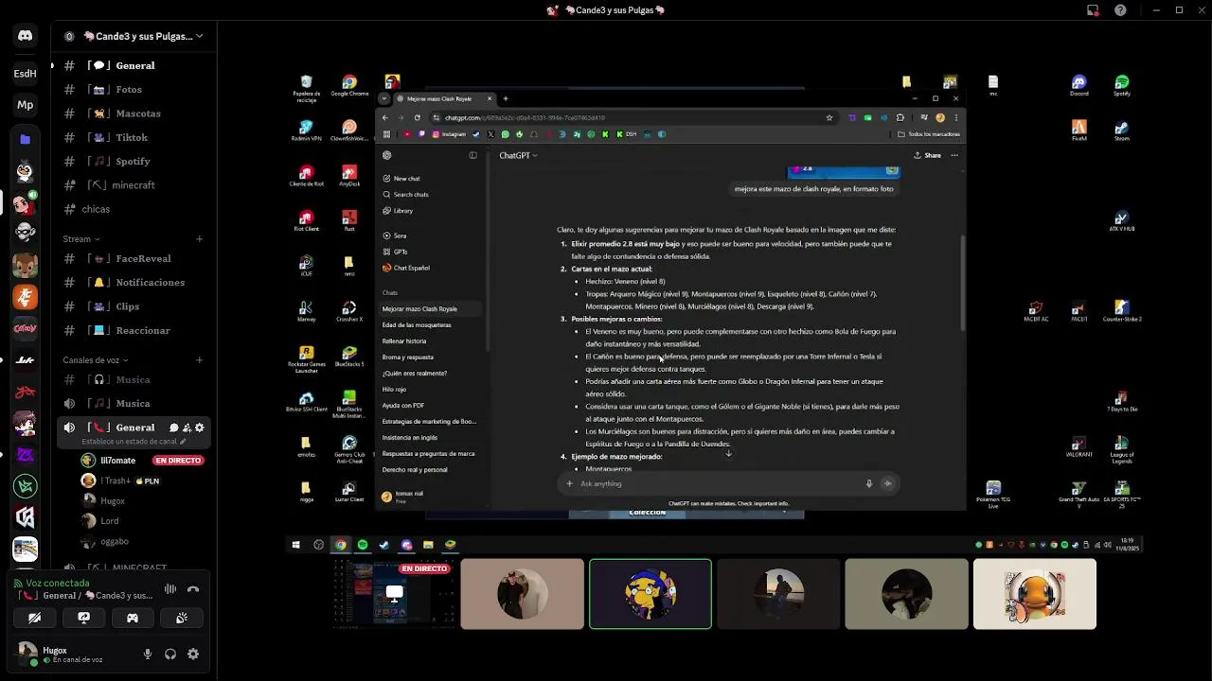Create channel in Canales de voz category
This screenshot has height=681, width=1212.
(x=199, y=360)
